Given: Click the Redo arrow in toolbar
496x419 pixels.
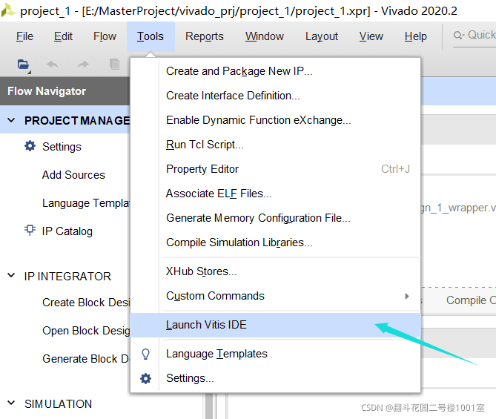Looking at the screenshot, I should click(x=83, y=65).
